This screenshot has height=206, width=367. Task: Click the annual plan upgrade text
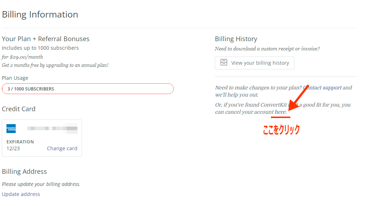click(55, 65)
